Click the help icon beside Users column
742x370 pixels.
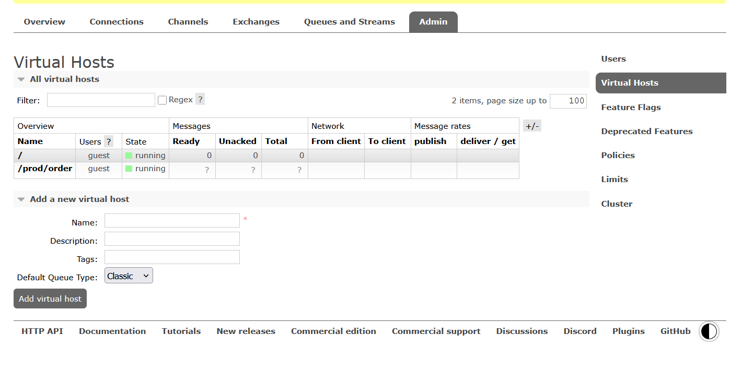(x=109, y=141)
